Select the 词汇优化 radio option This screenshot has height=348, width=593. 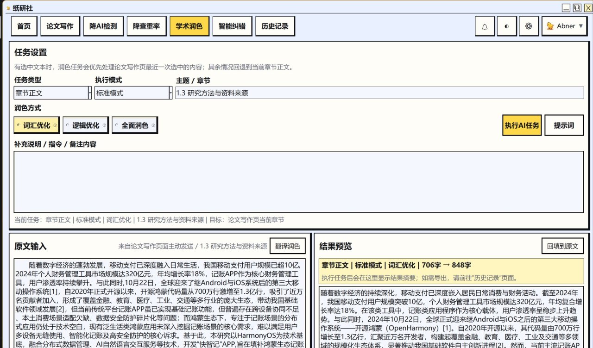[18, 125]
